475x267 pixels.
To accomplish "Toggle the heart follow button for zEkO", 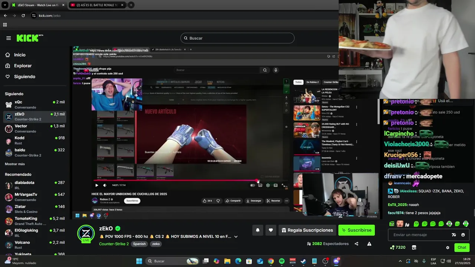I will pos(271,230).
